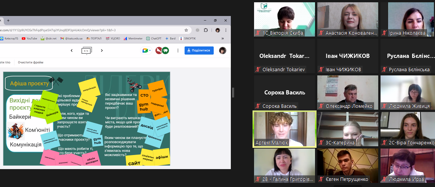Go to previous Jamboard frame
This screenshot has height=187, width=435.
click(x=72, y=51)
